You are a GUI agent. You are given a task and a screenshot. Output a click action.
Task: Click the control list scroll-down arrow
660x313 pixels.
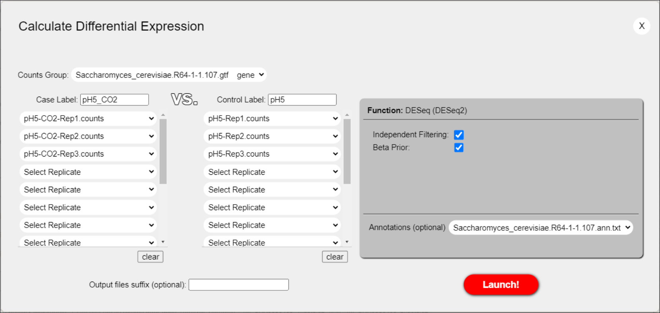[x=347, y=242]
